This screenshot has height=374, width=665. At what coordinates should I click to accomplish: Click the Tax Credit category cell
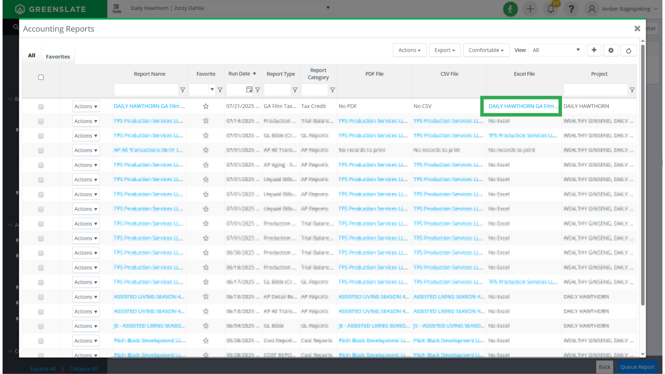point(313,106)
